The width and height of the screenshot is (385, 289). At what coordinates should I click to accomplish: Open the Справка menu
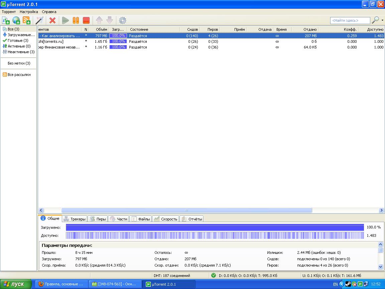[49, 12]
